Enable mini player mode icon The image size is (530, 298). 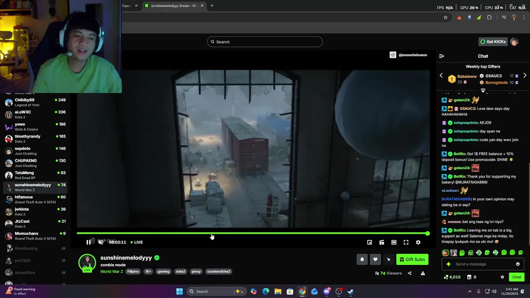point(370,243)
